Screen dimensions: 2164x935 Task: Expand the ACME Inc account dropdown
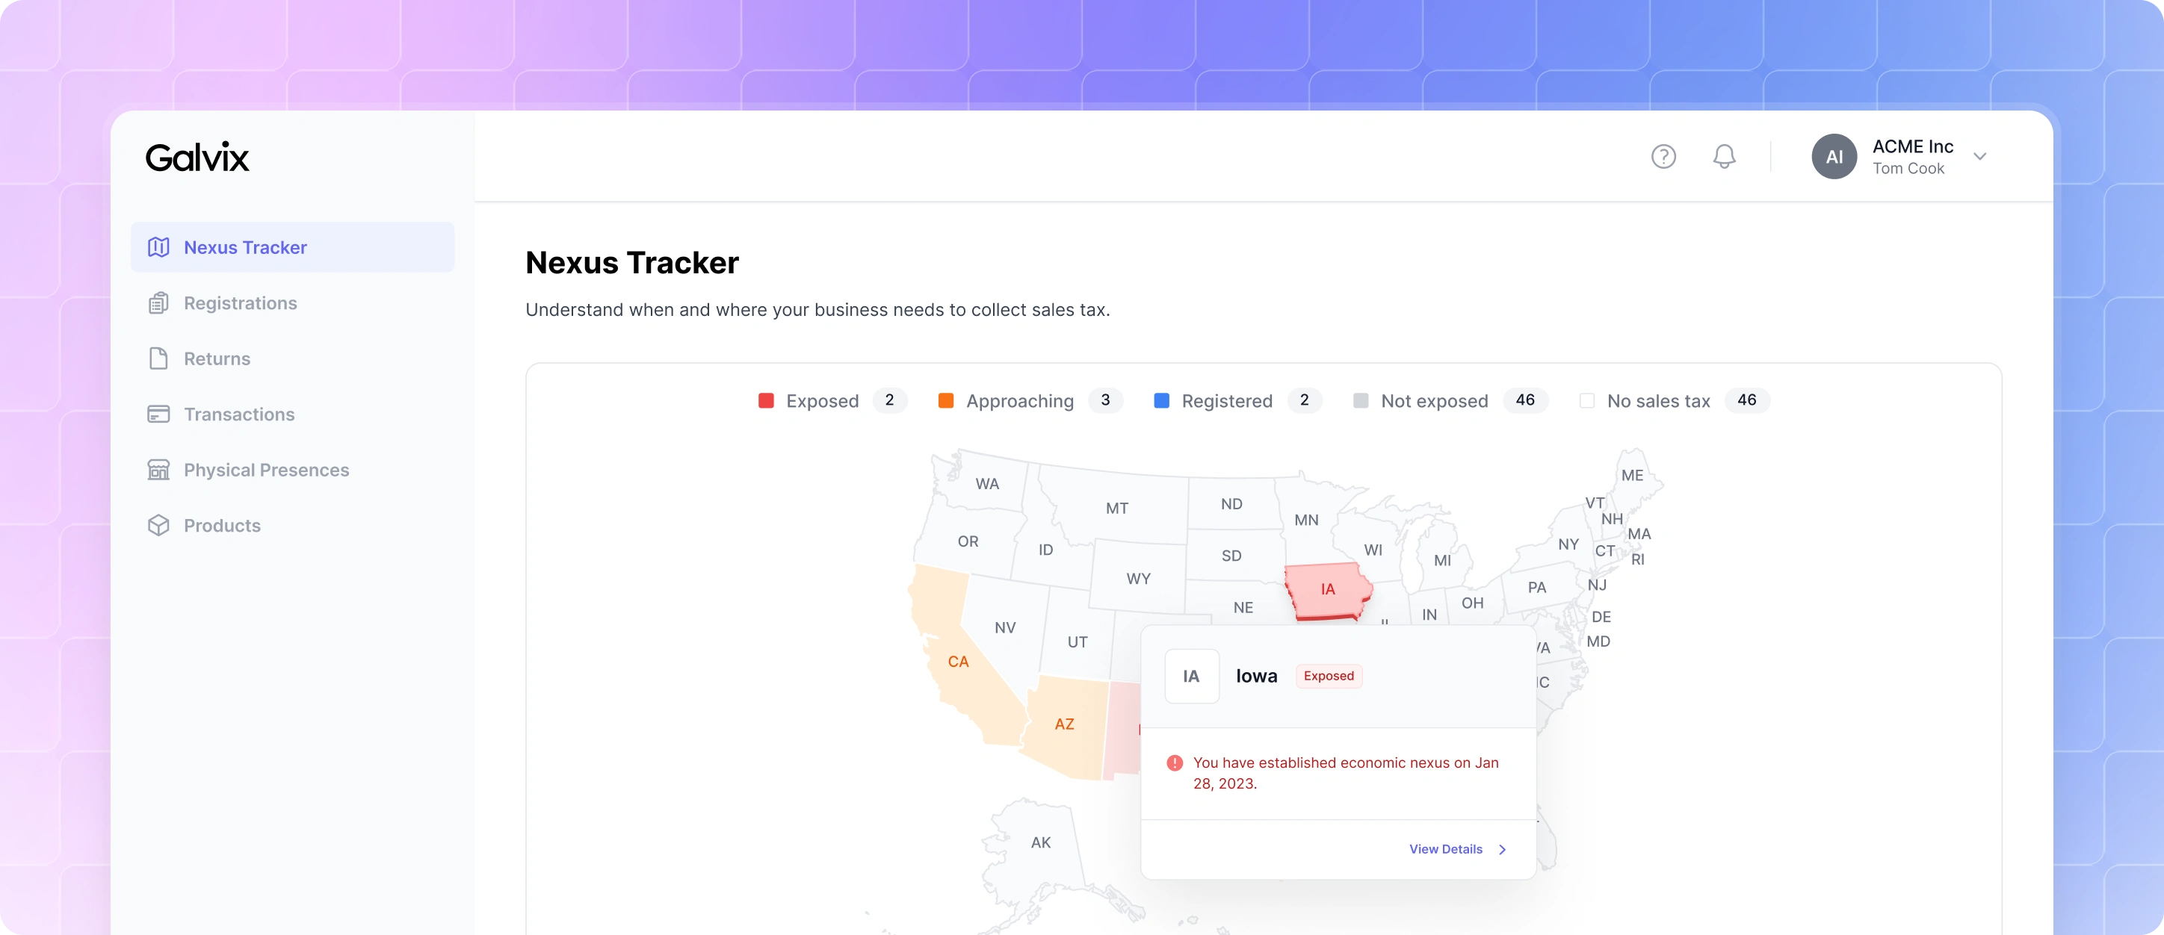point(1980,156)
